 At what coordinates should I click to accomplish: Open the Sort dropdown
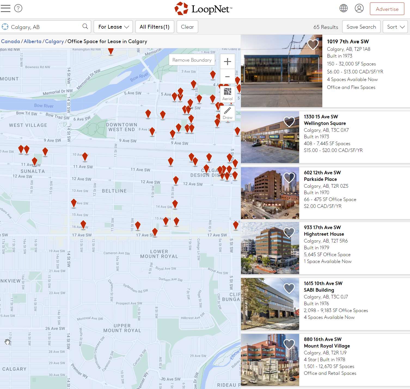pyautogui.click(x=396, y=27)
